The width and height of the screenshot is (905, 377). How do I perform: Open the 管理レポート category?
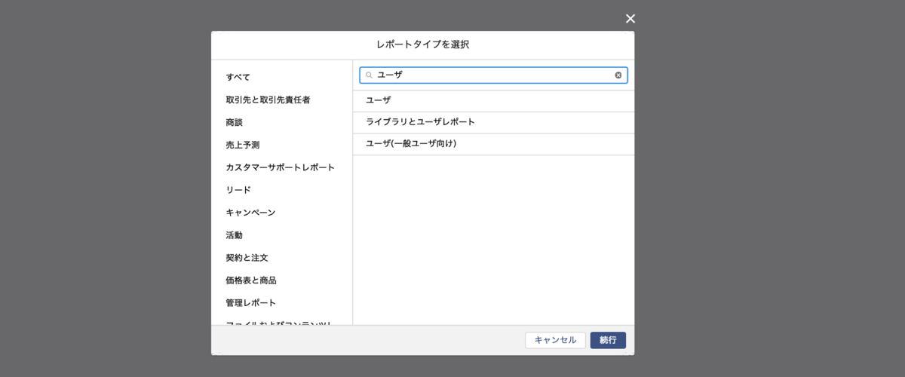(250, 303)
